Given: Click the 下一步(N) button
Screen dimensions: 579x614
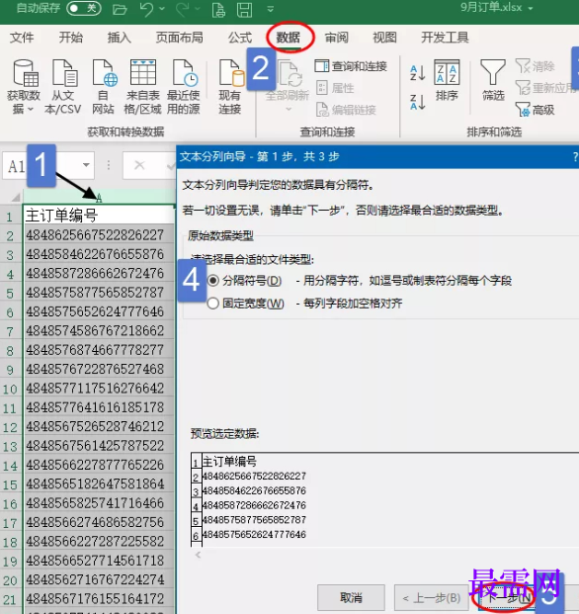Looking at the screenshot, I should tap(507, 598).
